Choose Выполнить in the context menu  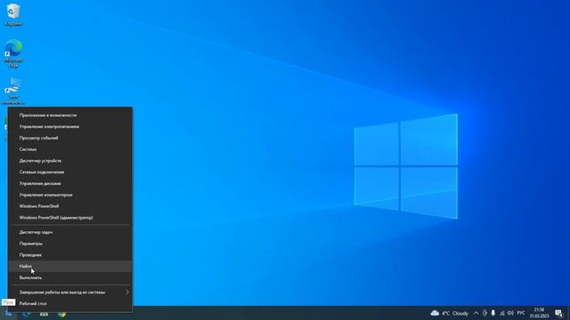pos(69,277)
